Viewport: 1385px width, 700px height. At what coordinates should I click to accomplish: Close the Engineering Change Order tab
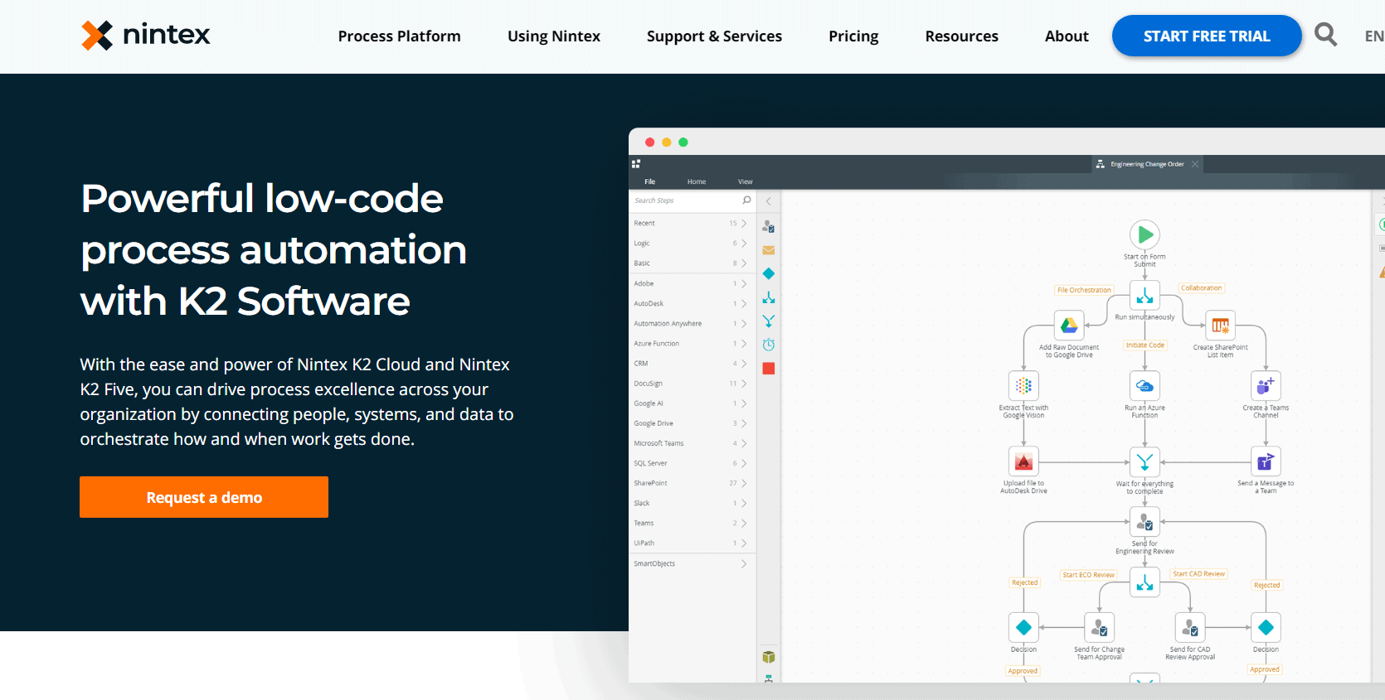[1195, 164]
